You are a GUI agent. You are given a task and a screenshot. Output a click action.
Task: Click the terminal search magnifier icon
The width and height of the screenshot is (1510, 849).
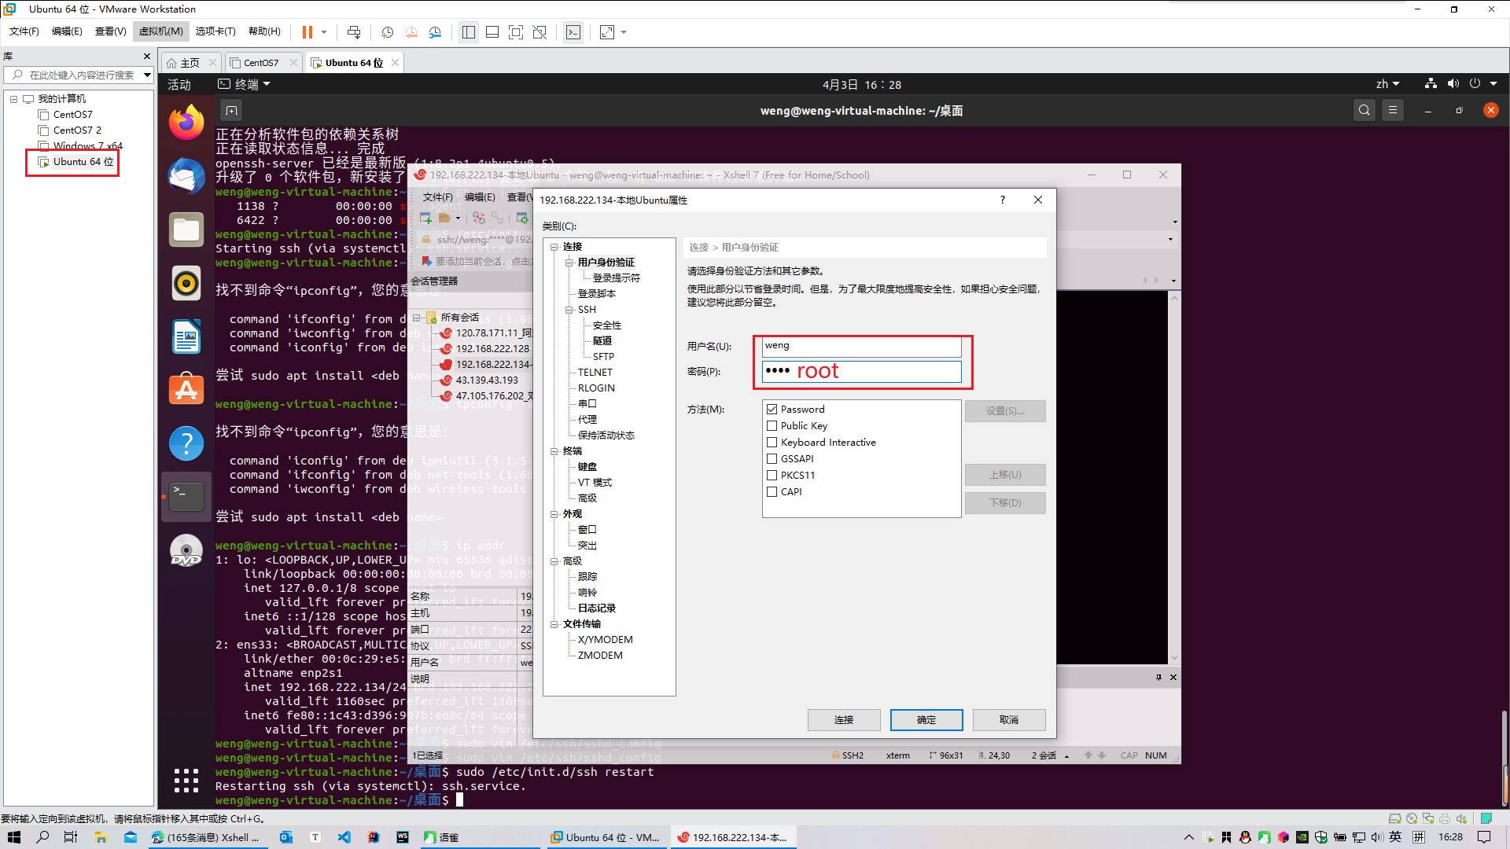click(1365, 111)
